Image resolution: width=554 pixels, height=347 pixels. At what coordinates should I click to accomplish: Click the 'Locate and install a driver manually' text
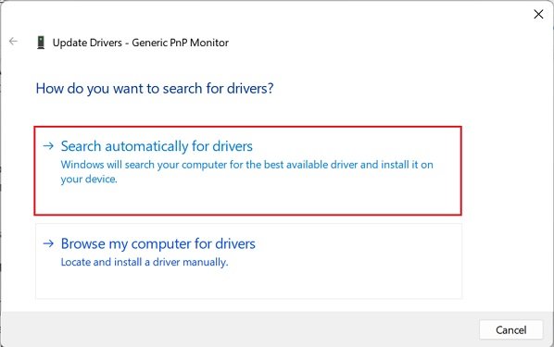coord(145,262)
